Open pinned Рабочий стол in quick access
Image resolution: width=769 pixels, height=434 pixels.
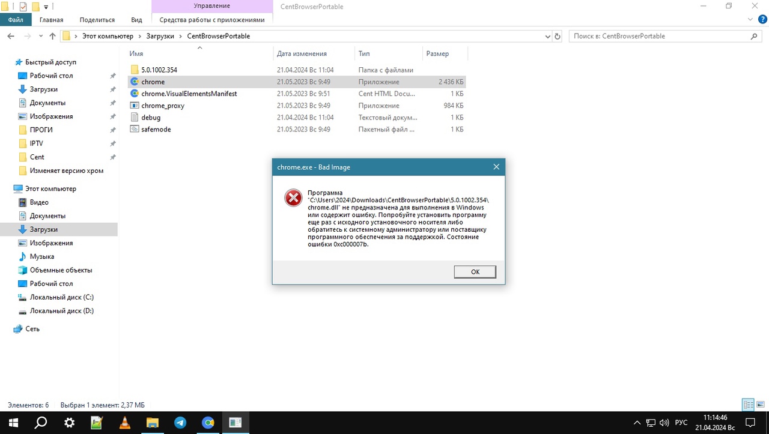[x=51, y=76]
